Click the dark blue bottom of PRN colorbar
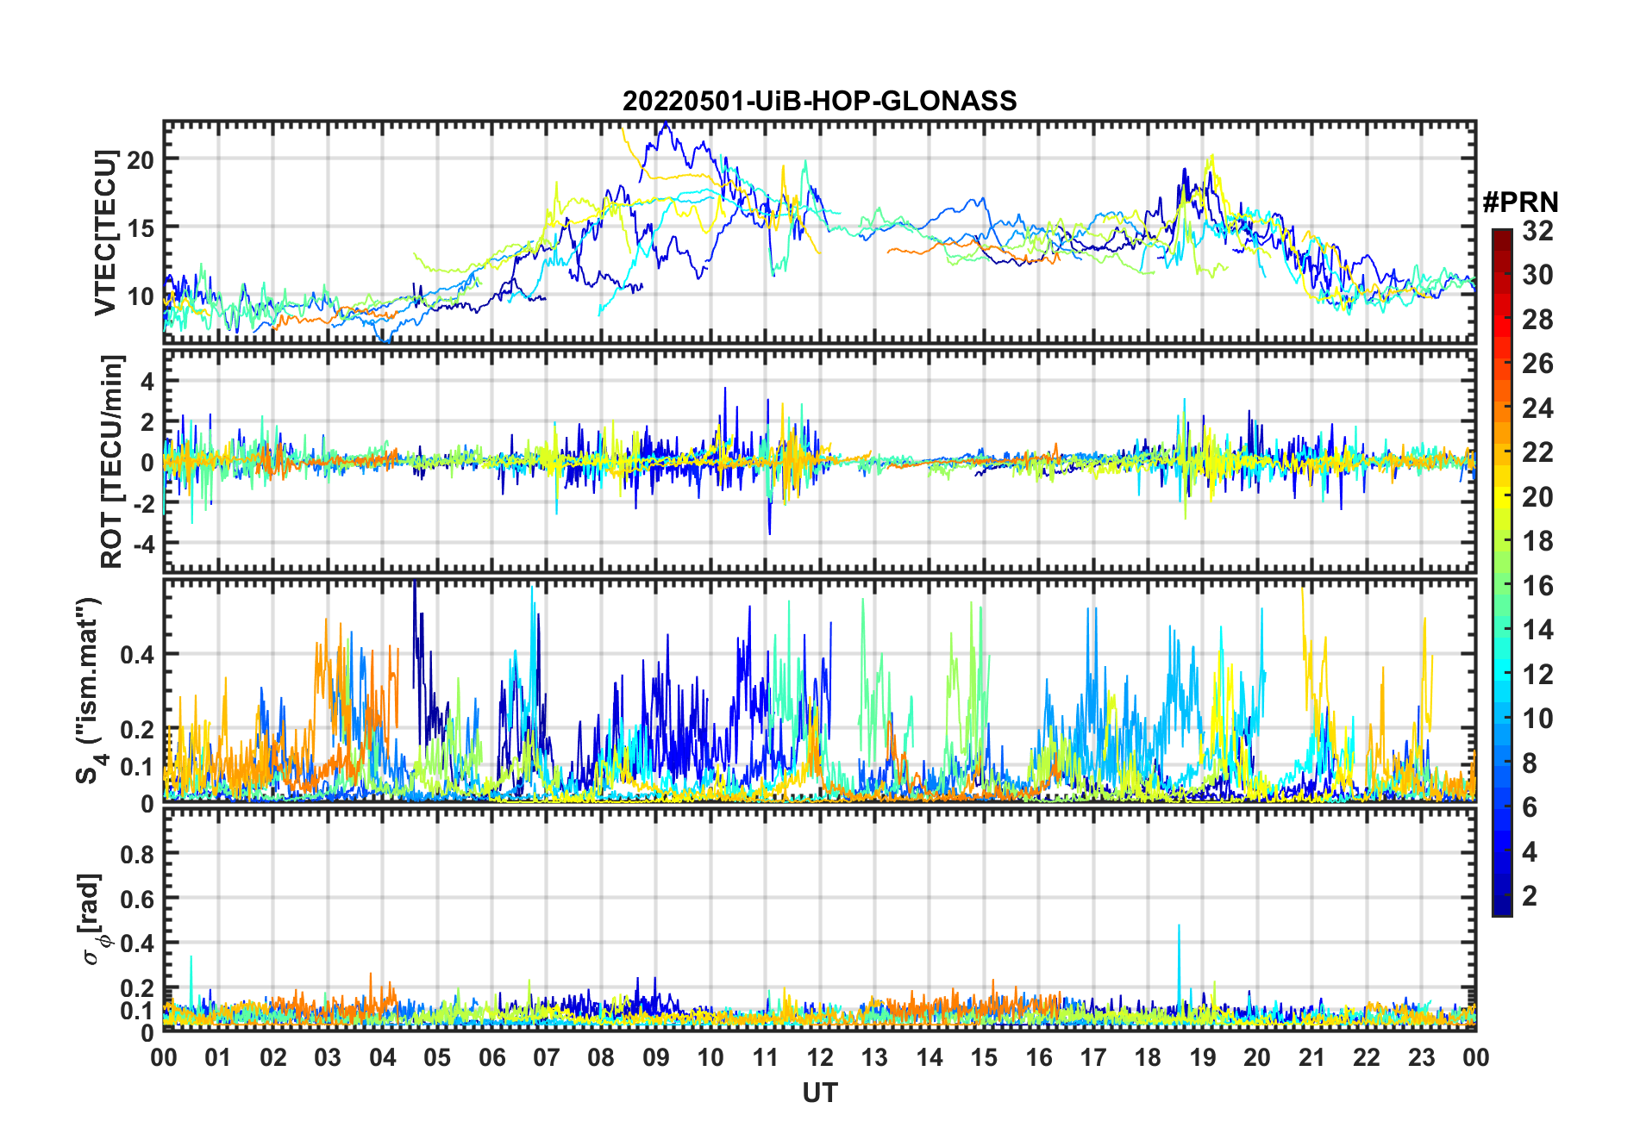Screen dimensions: 1640x1146 click(x=1501, y=905)
